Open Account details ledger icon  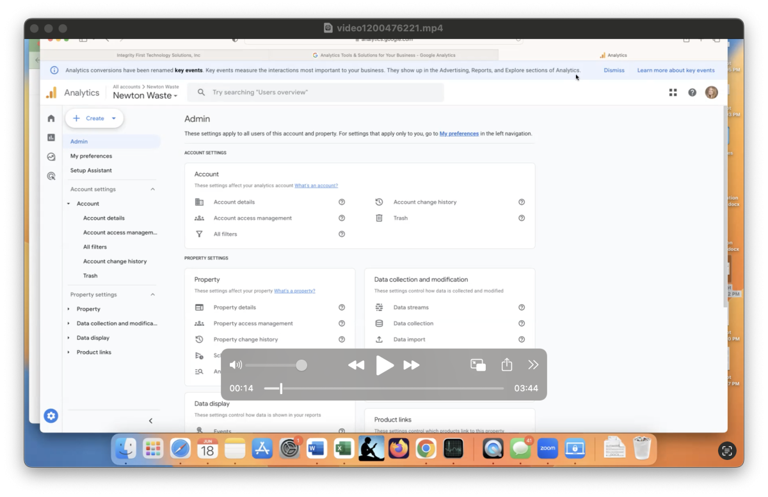click(200, 201)
